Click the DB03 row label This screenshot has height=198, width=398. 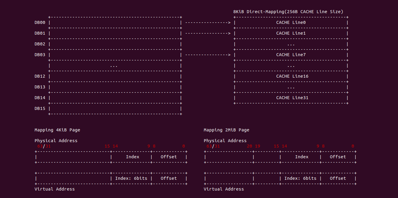coord(40,55)
